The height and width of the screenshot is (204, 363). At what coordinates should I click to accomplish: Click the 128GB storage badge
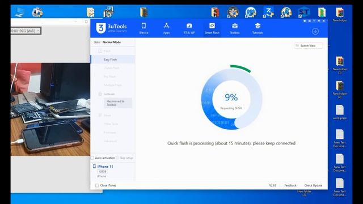[102, 171]
